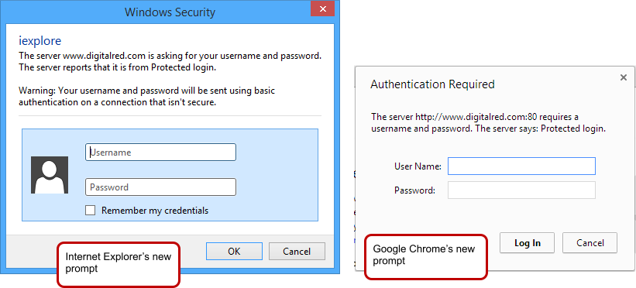Click the Password input in Authentication Required dialog
Screen dimensions: 636x288
(521, 190)
